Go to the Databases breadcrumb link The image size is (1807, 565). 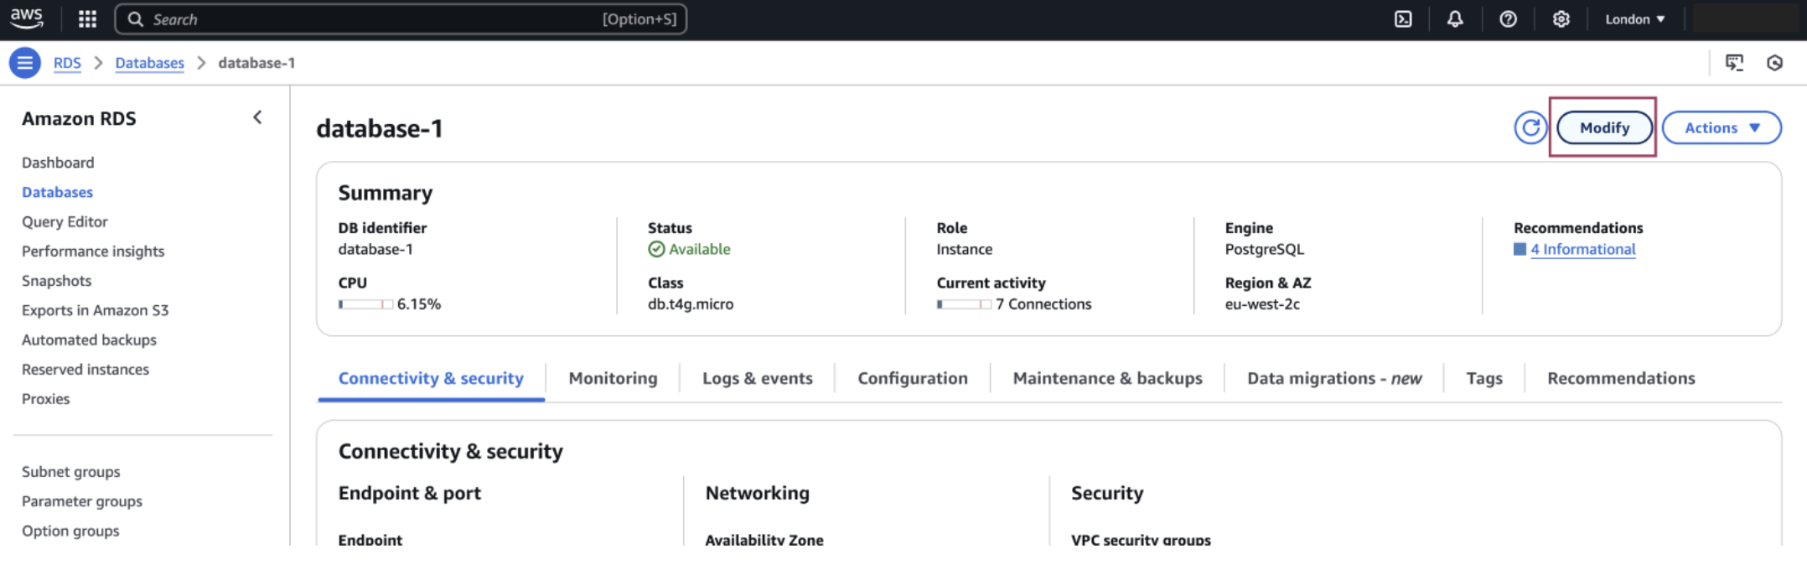coord(149,63)
